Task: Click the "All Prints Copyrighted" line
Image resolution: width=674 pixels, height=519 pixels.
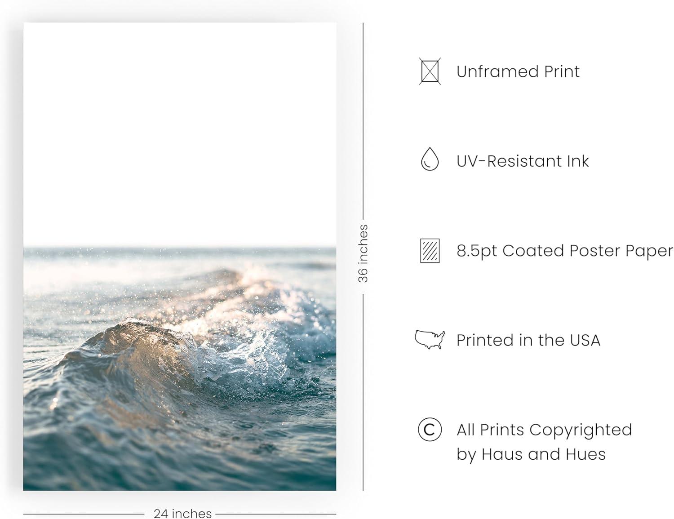Action: 544,430
